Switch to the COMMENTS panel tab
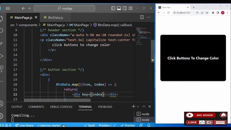The width and height of the screenshot is (231, 130). tap(36, 107)
